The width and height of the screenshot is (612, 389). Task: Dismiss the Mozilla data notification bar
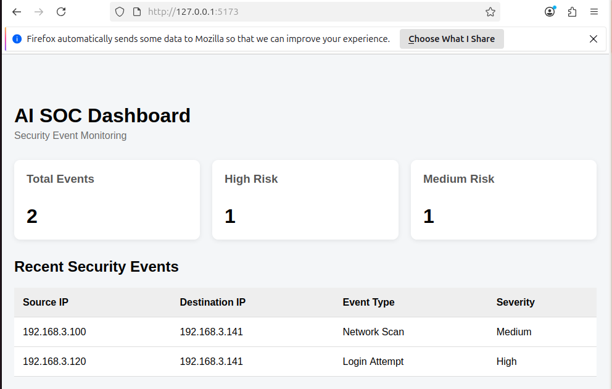593,39
